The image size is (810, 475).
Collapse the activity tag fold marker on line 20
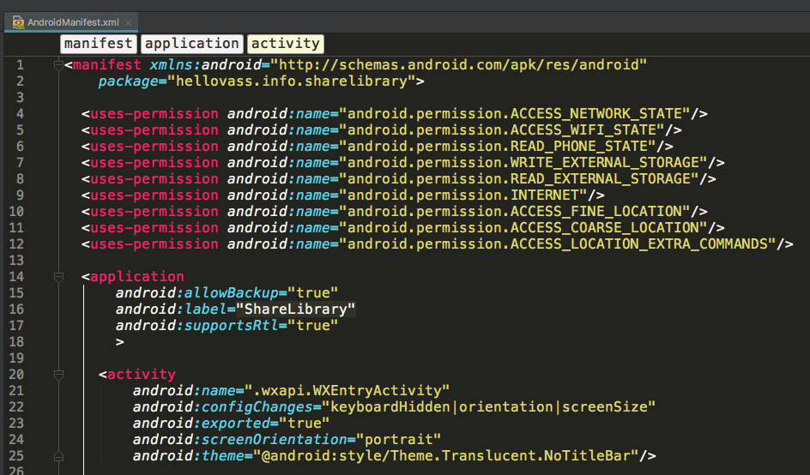point(58,375)
